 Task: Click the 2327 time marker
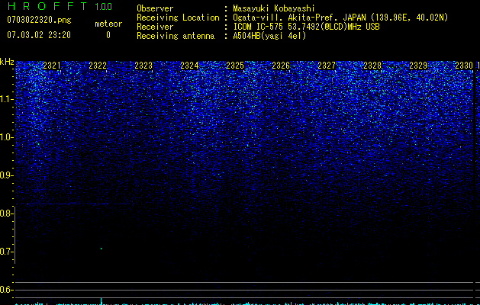pos(327,66)
